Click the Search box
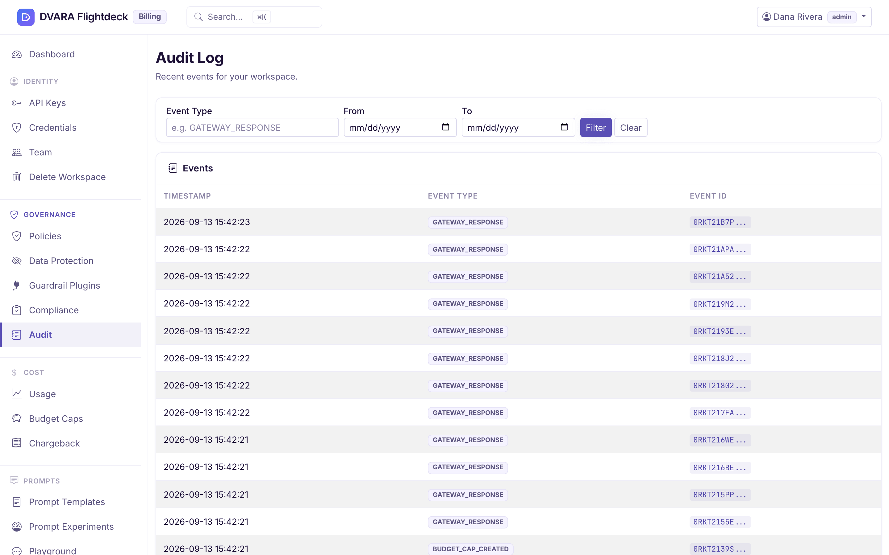The width and height of the screenshot is (889, 555). point(254,17)
